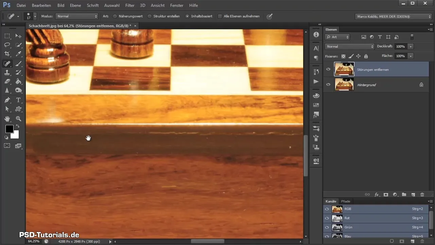Select Näherungswert radio option
Viewport: 435px width, 245px height.
(x=115, y=16)
